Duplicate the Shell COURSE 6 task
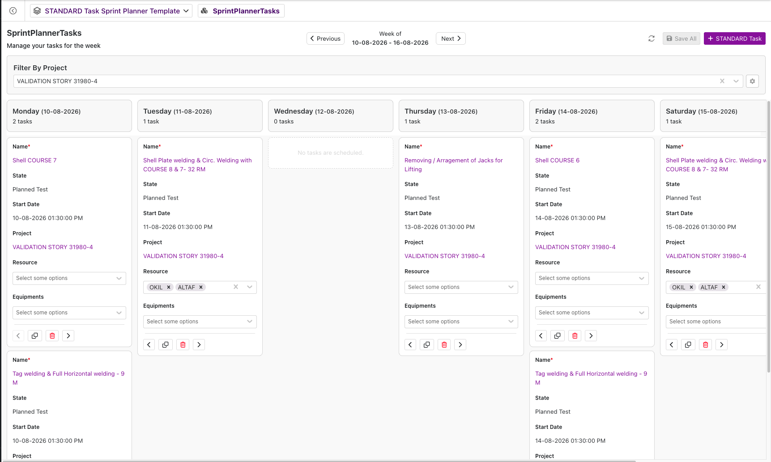The width and height of the screenshot is (771, 462). 558,335
